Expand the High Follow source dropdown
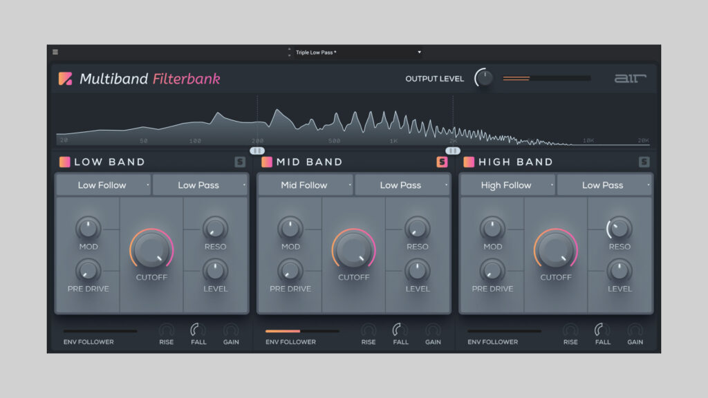Image resolution: width=708 pixels, height=398 pixels. (507, 185)
